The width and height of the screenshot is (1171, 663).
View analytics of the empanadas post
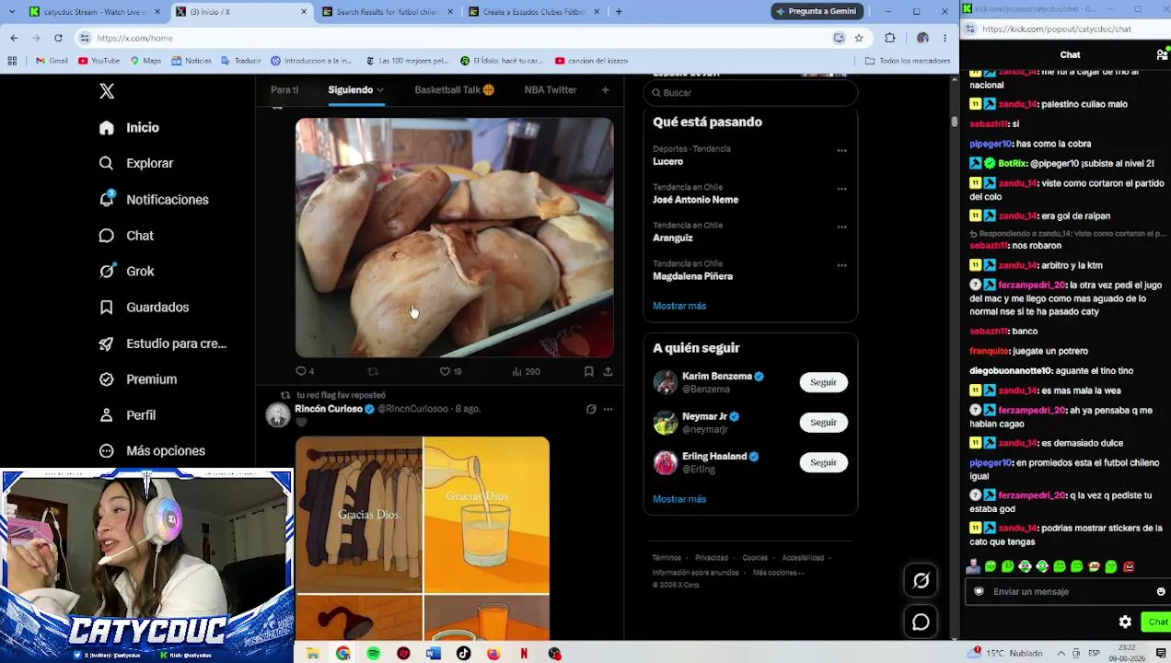pyautogui.click(x=526, y=371)
